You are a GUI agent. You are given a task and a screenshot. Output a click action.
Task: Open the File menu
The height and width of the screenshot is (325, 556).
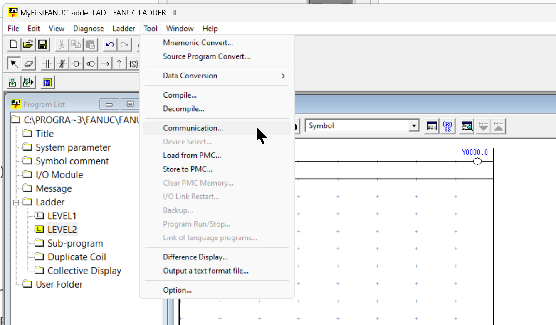point(13,29)
